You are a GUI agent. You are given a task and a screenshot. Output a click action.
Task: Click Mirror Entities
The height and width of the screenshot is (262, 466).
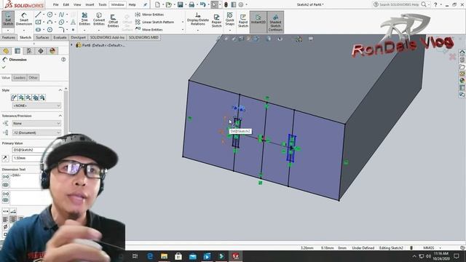pyautogui.click(x=149, y=15)
